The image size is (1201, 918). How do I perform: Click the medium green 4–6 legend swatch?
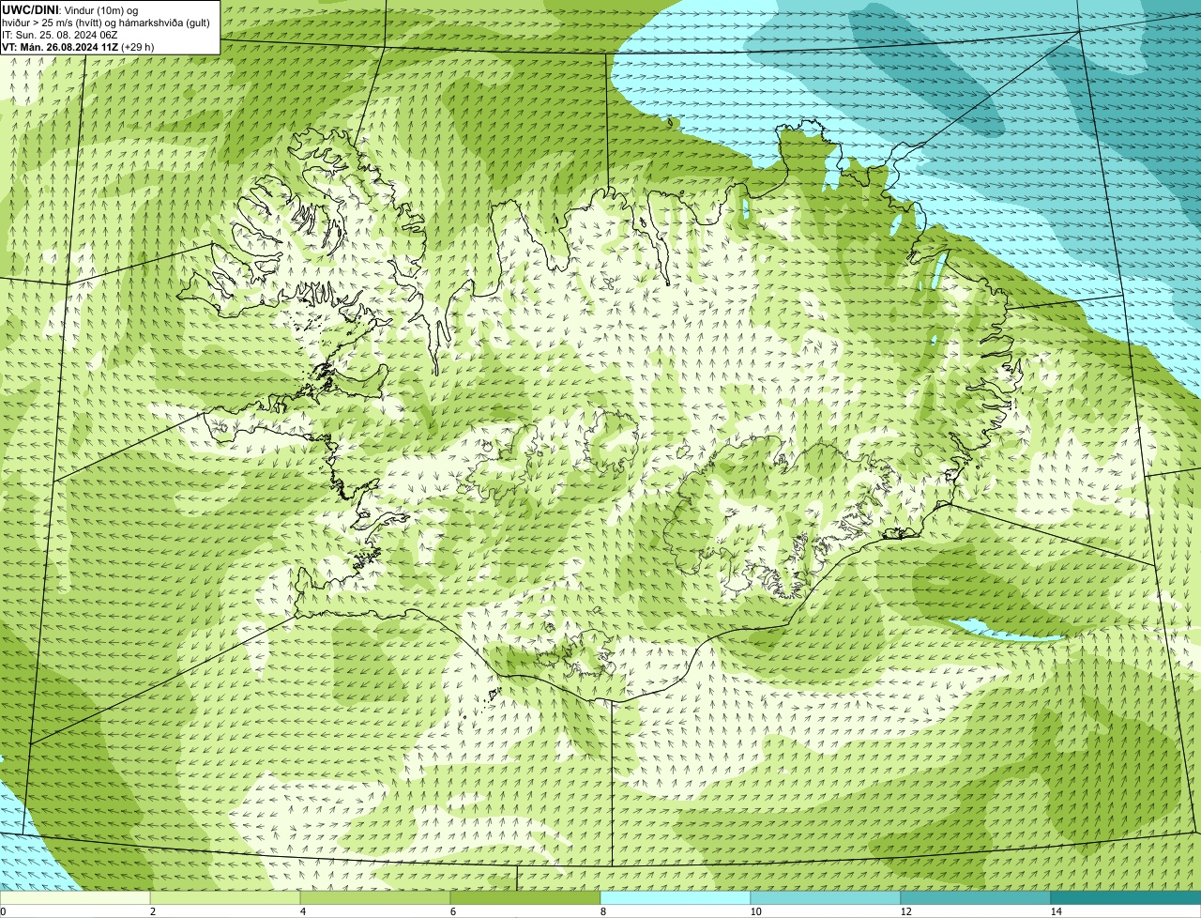click(375, 897)
